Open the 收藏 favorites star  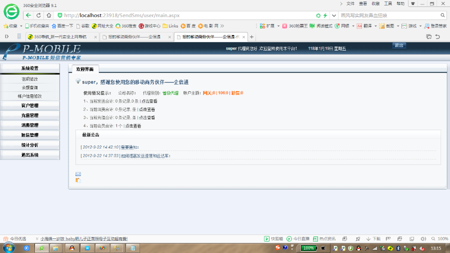[10, 26]
